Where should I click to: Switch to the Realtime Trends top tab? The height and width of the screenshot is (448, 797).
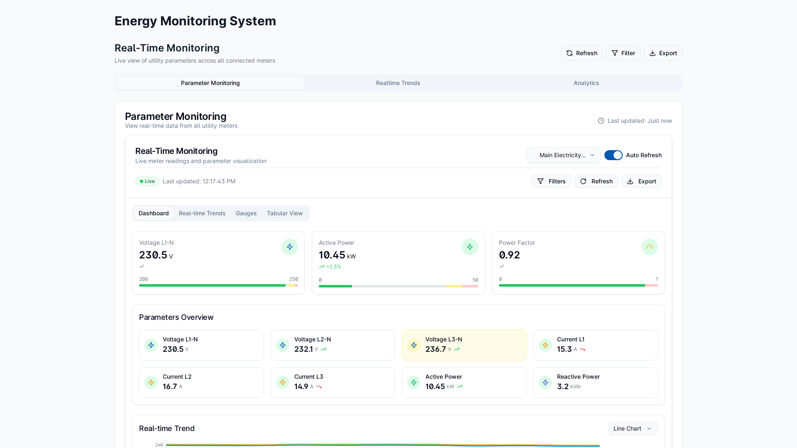[x=398, y=83]
